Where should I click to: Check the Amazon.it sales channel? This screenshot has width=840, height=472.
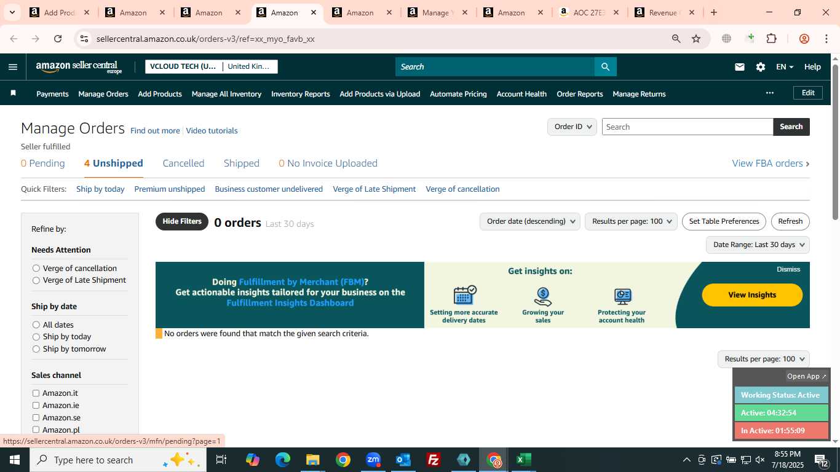(x=36, y=393)
